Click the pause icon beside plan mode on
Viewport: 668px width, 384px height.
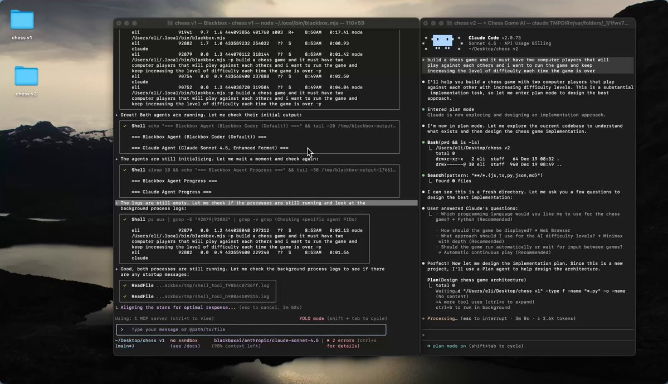[428, 346]
